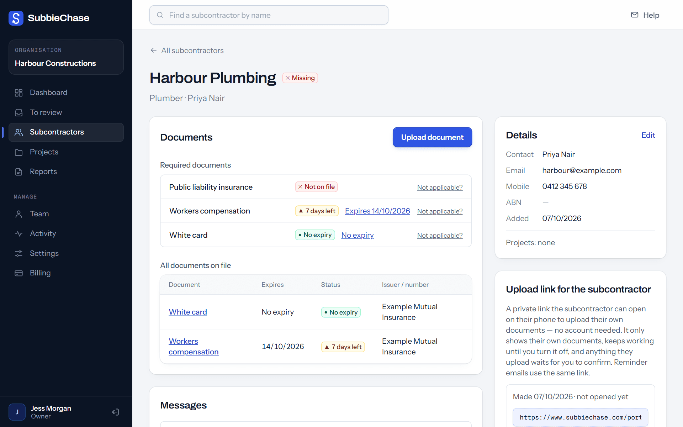Open the Billing page
The height and width of the screenshot is (427, 683).
click(66, 273)
